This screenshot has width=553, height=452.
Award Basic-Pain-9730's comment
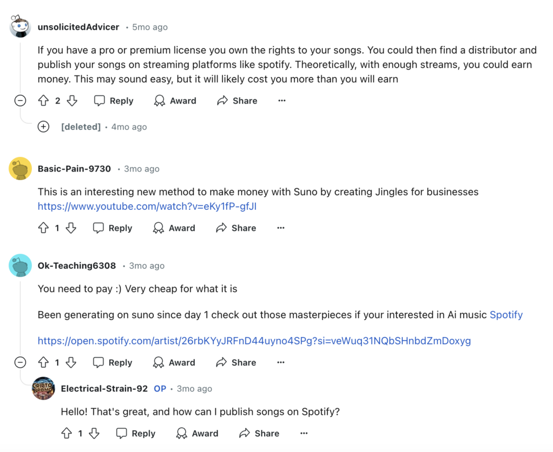pyautogui.click(x=174, y=228)
